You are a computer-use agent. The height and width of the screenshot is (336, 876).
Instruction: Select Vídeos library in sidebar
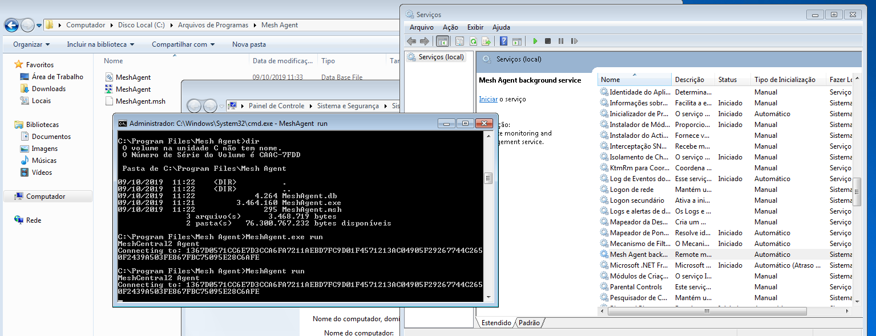coord(36,173)
